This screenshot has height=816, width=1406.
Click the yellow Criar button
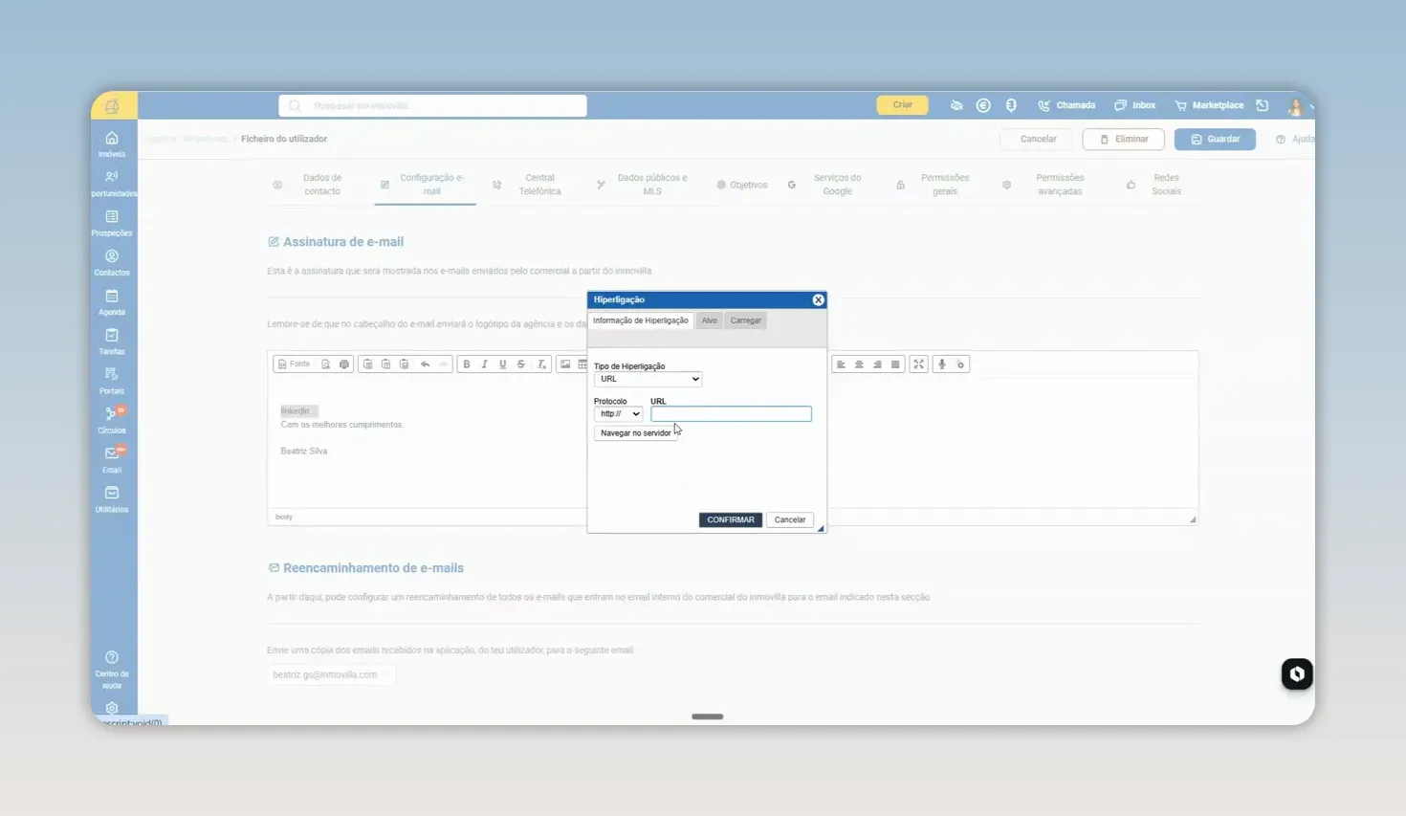point(903,105)
